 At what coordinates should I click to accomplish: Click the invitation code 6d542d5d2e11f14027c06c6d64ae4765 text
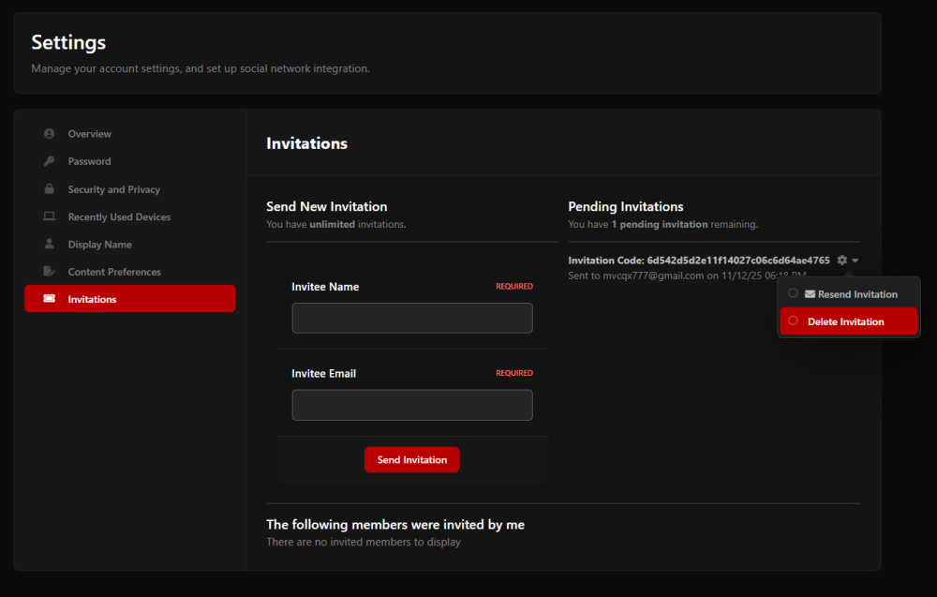[x=738, y=260]
